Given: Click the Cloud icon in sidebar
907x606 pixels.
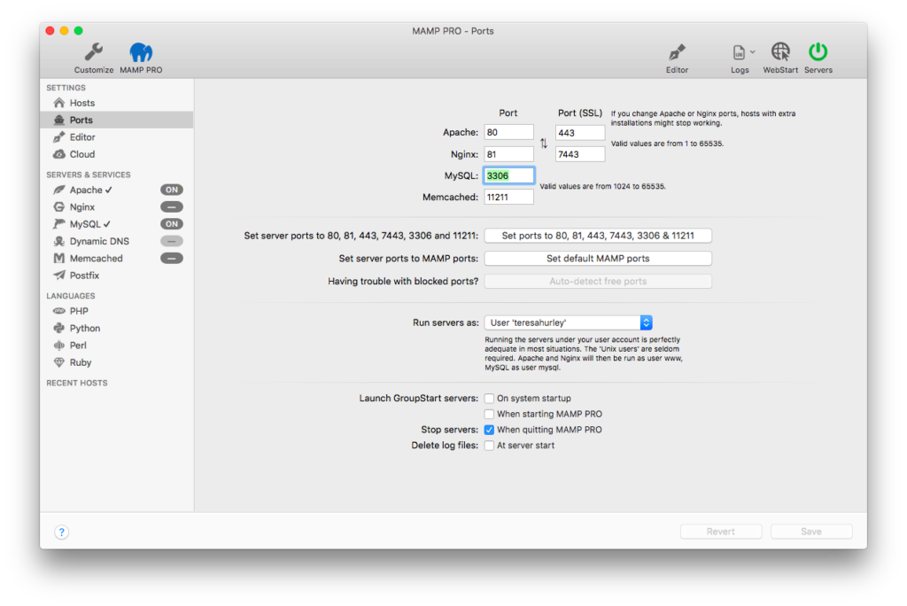Looking at the screenshot, I should (59, 154).
